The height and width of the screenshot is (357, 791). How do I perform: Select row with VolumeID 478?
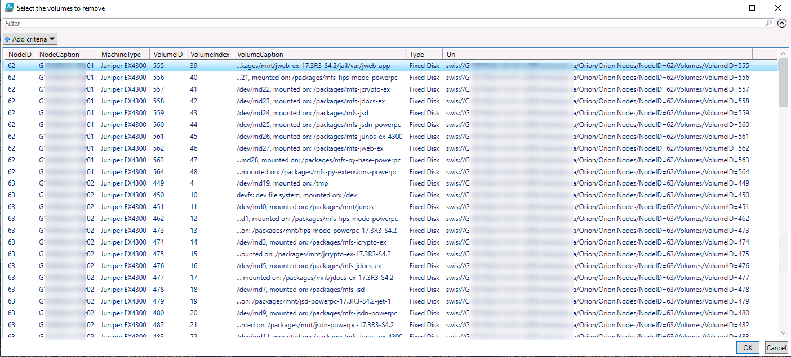391,290
